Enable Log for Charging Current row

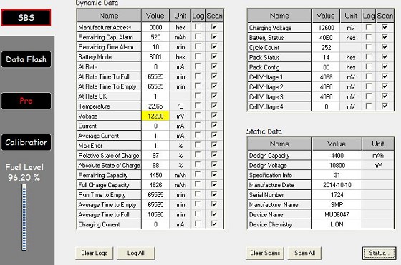198,224
